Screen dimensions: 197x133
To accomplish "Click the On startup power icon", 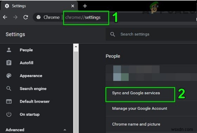I will click(x=9, y=114).
